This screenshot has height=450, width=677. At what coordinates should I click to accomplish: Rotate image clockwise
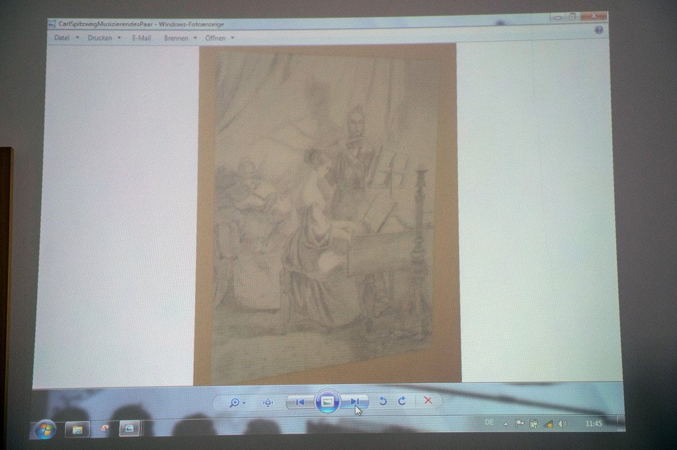402,401
